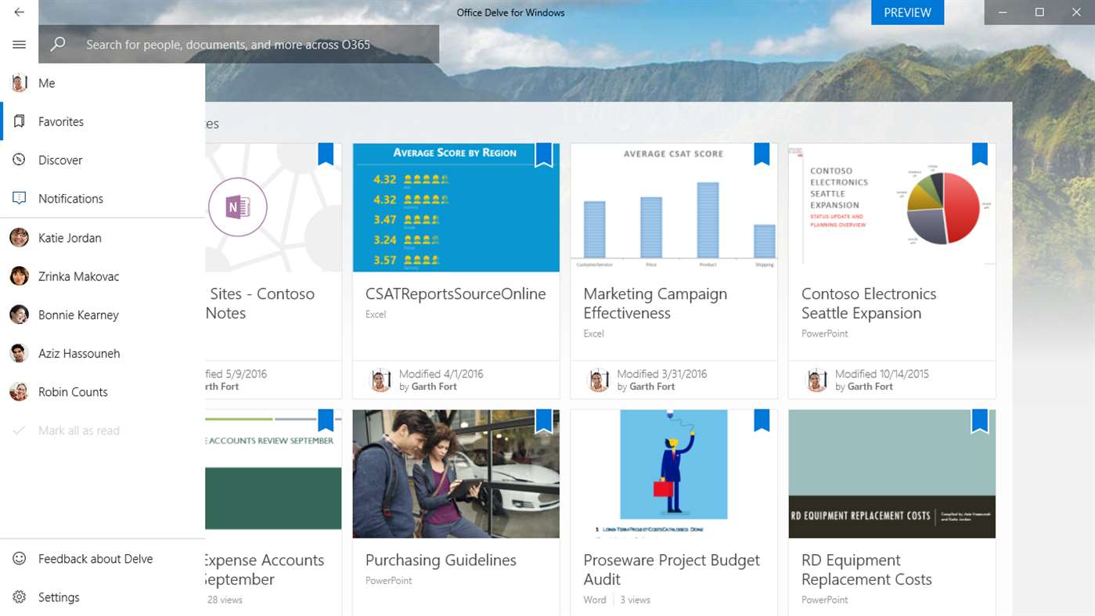
Task: Click Zrinka Makovac's avatar
Action: [19, 276]
